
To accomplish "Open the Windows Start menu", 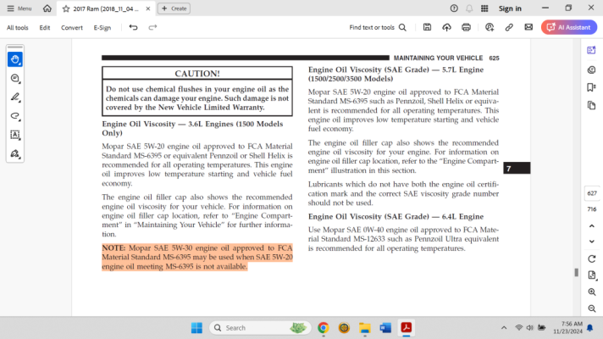I will (x=196, y=327).
